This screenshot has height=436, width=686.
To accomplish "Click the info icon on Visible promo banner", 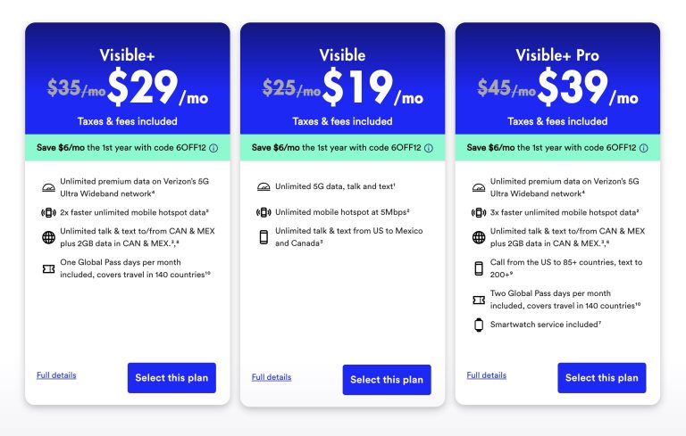I will coord(429,148).
